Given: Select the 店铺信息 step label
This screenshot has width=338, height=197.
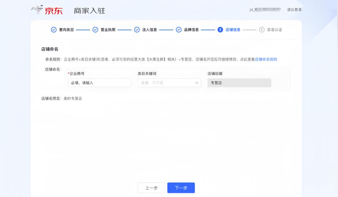Looking at the screenshot, I should pos(233,30).
